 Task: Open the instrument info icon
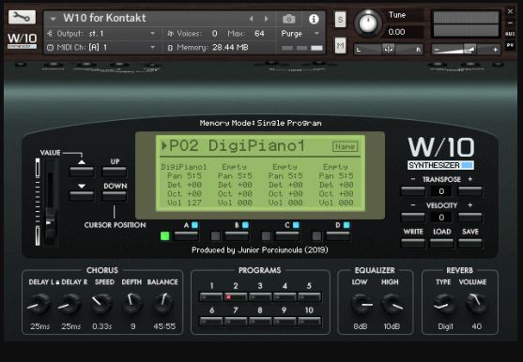tap(314, 19)
